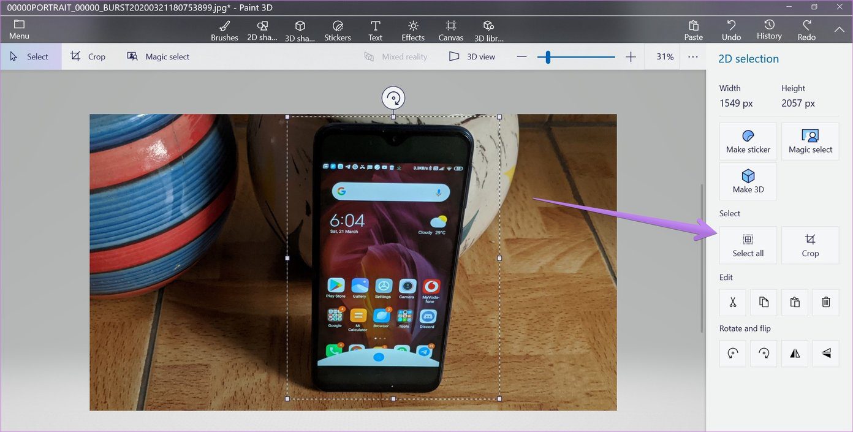Undo the last action
This screenshot has width=853, height=432.
click(731, 31)
